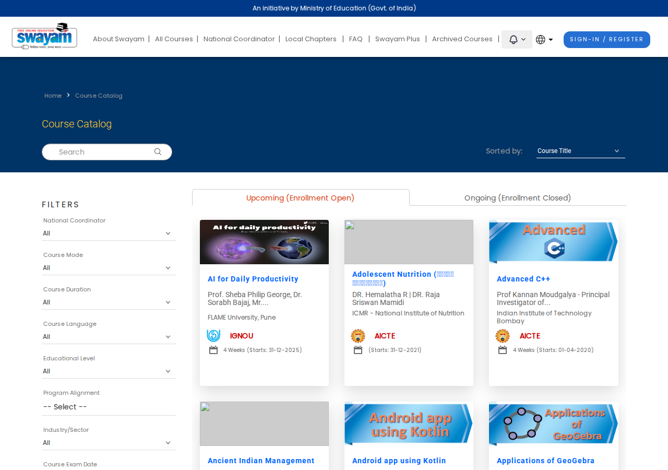668x470 pixels.
Task: Expand the Educational Level filter dropdown
Action: [109, 371]
